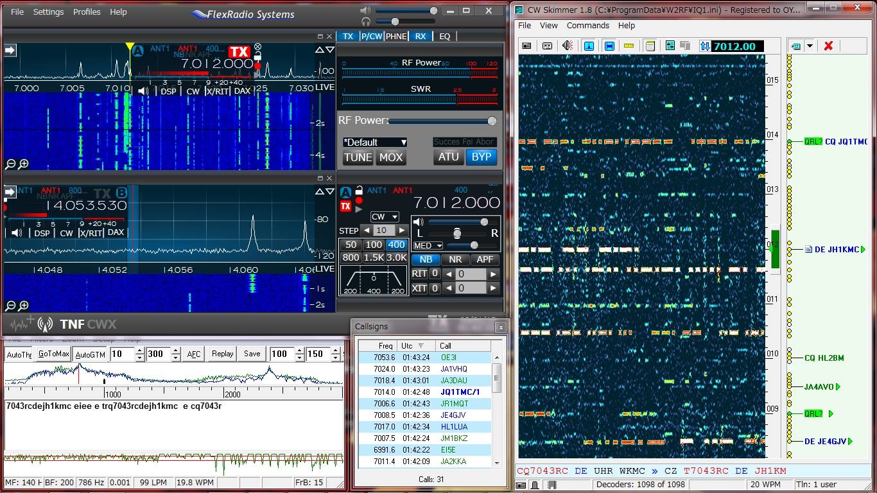Open the MED AGC dropdown
The width and height of the screenshot is (877, 493).
[428, 246]
